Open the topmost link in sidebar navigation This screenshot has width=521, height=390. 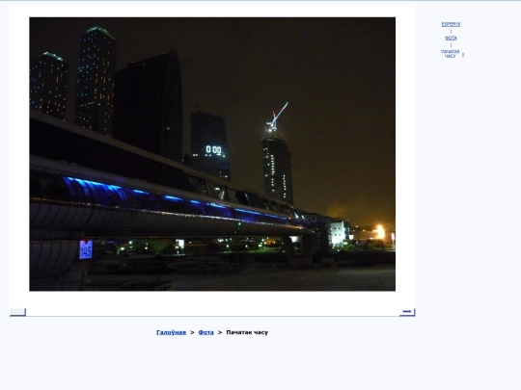click(x=451, y=24)
